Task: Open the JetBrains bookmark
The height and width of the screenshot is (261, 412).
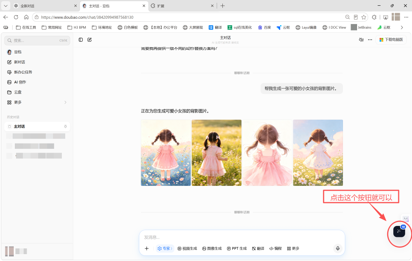Action: 361,27
